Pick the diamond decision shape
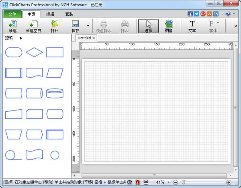The width and height of the screenshot is (241, 188). (x=34, y=52)
